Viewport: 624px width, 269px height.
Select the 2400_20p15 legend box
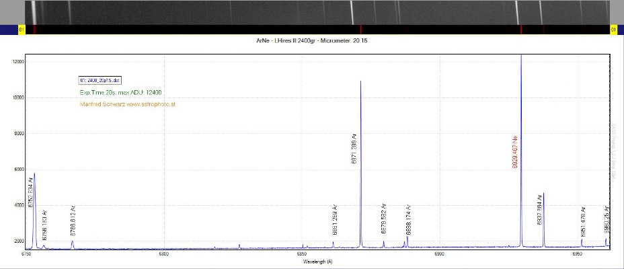(x=100, y=81)
